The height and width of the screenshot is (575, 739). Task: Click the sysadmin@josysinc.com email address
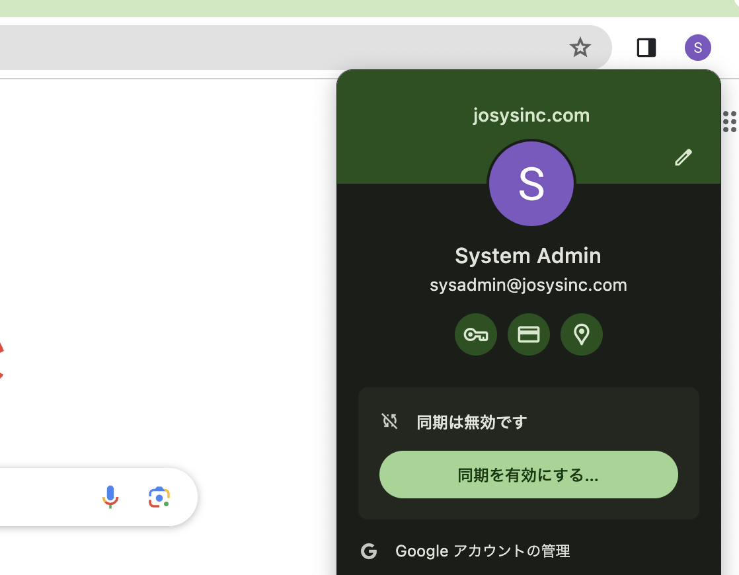pyautogui.click(x=528, y=285)
